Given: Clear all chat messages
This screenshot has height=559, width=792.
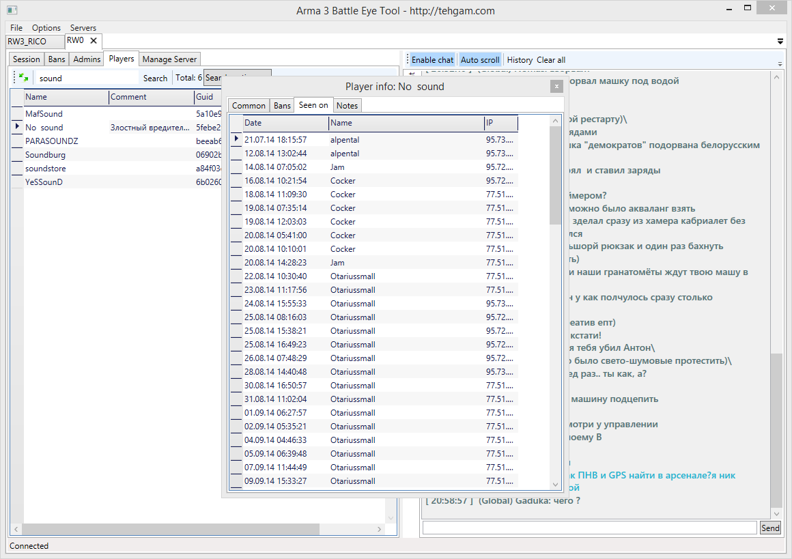Looking at the screenshot, I should tap(550, 59).
